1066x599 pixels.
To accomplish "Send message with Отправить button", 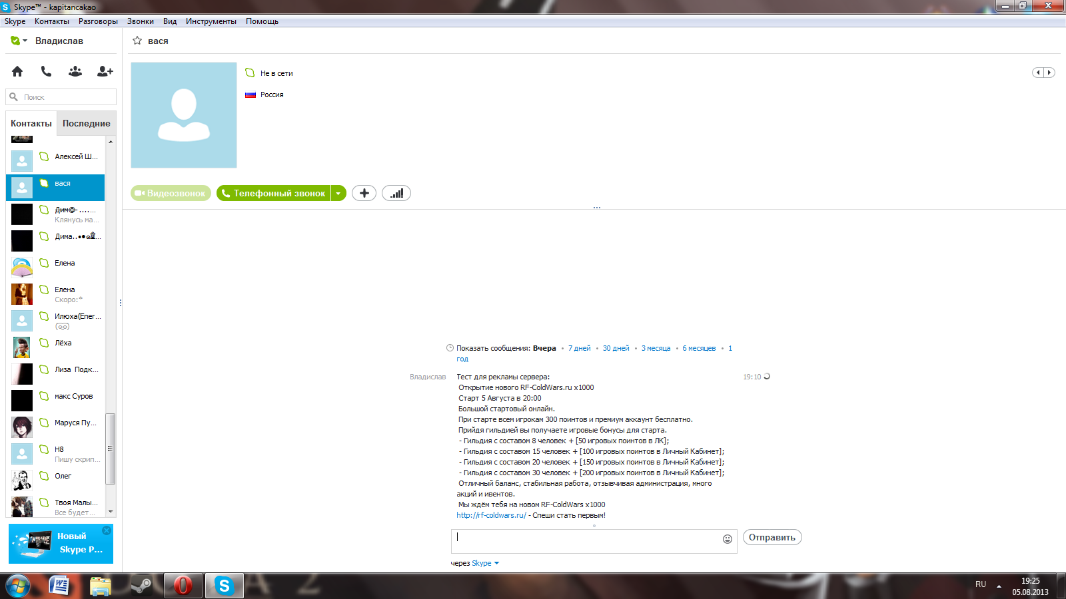I will [772, 537].
